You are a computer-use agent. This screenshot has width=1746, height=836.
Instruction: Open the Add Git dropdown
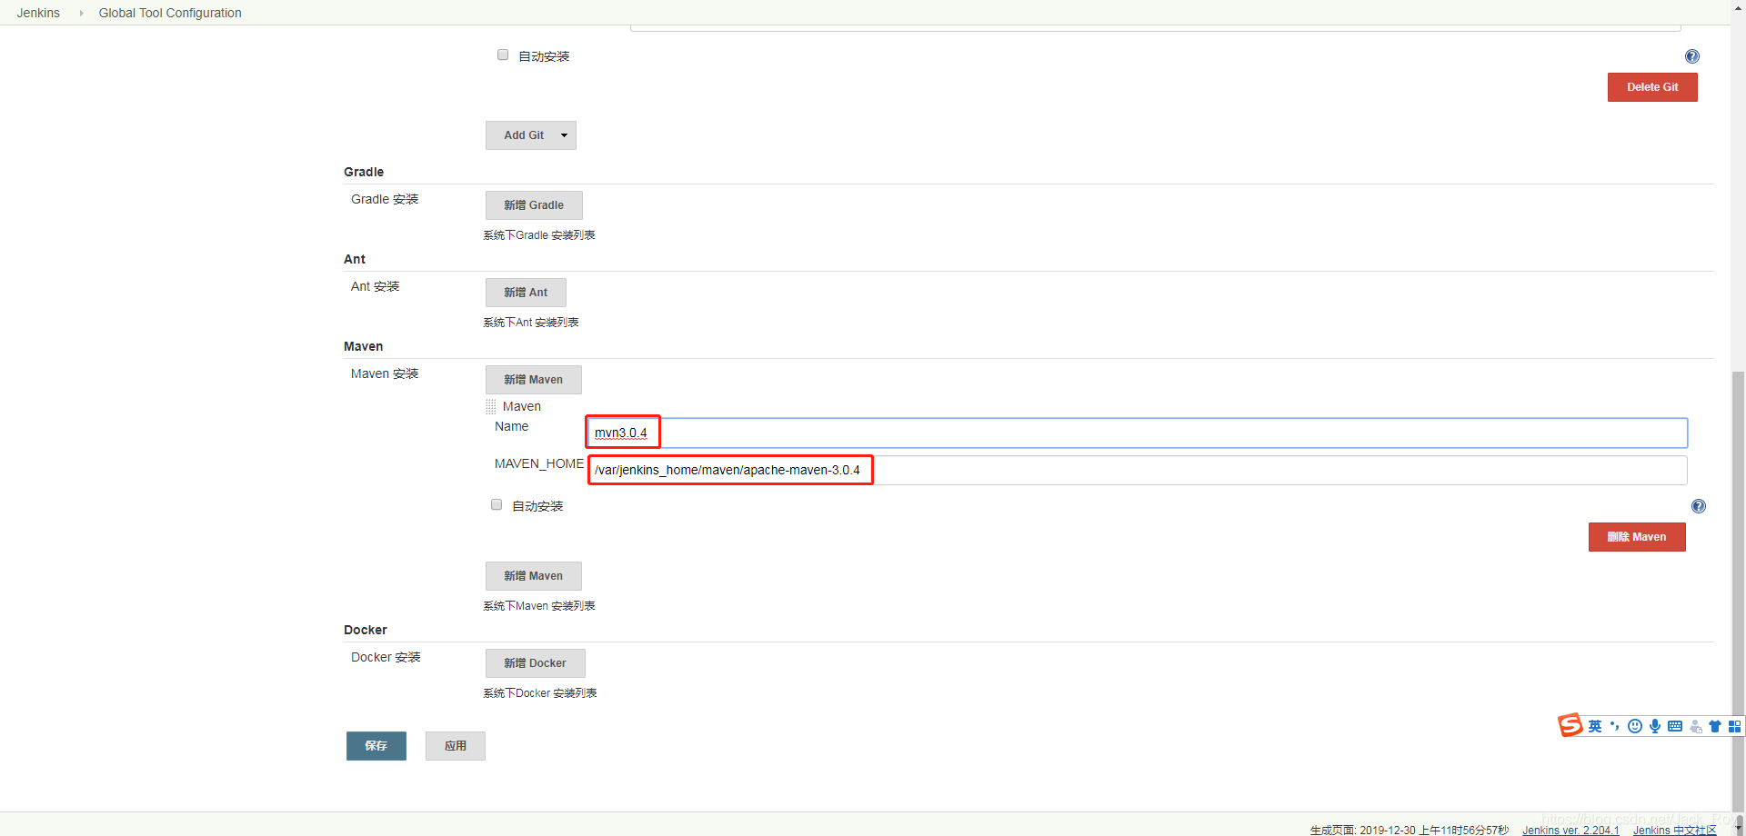pyautogui.click(x=531, y=135)
